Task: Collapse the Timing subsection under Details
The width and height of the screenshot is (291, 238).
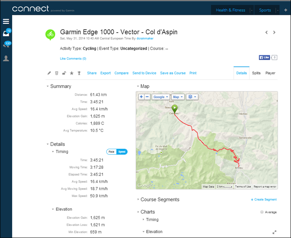Action: point(53,152)
